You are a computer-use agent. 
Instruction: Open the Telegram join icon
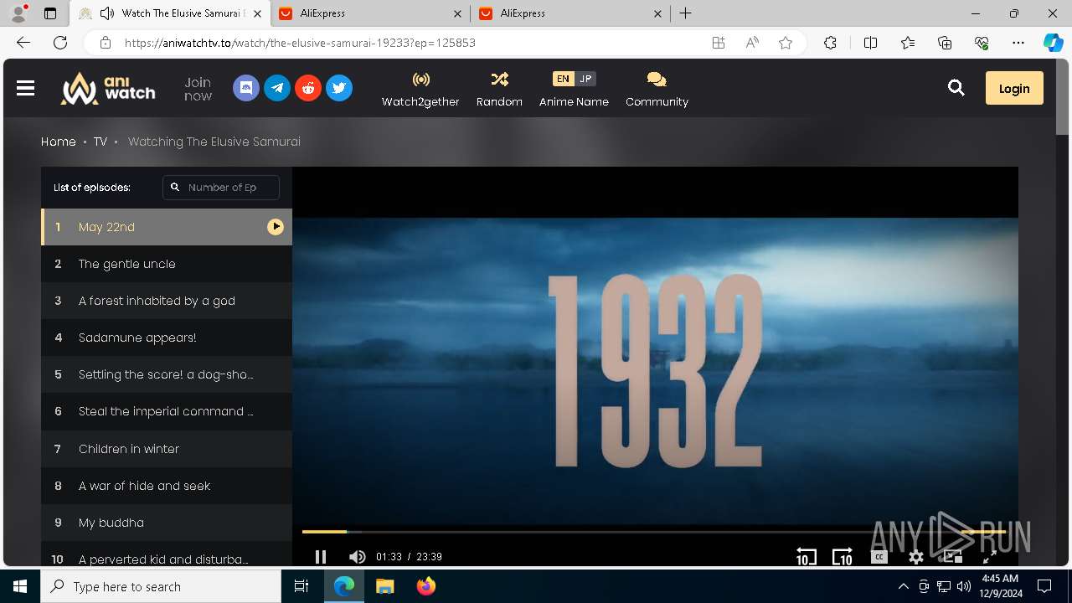277,88
